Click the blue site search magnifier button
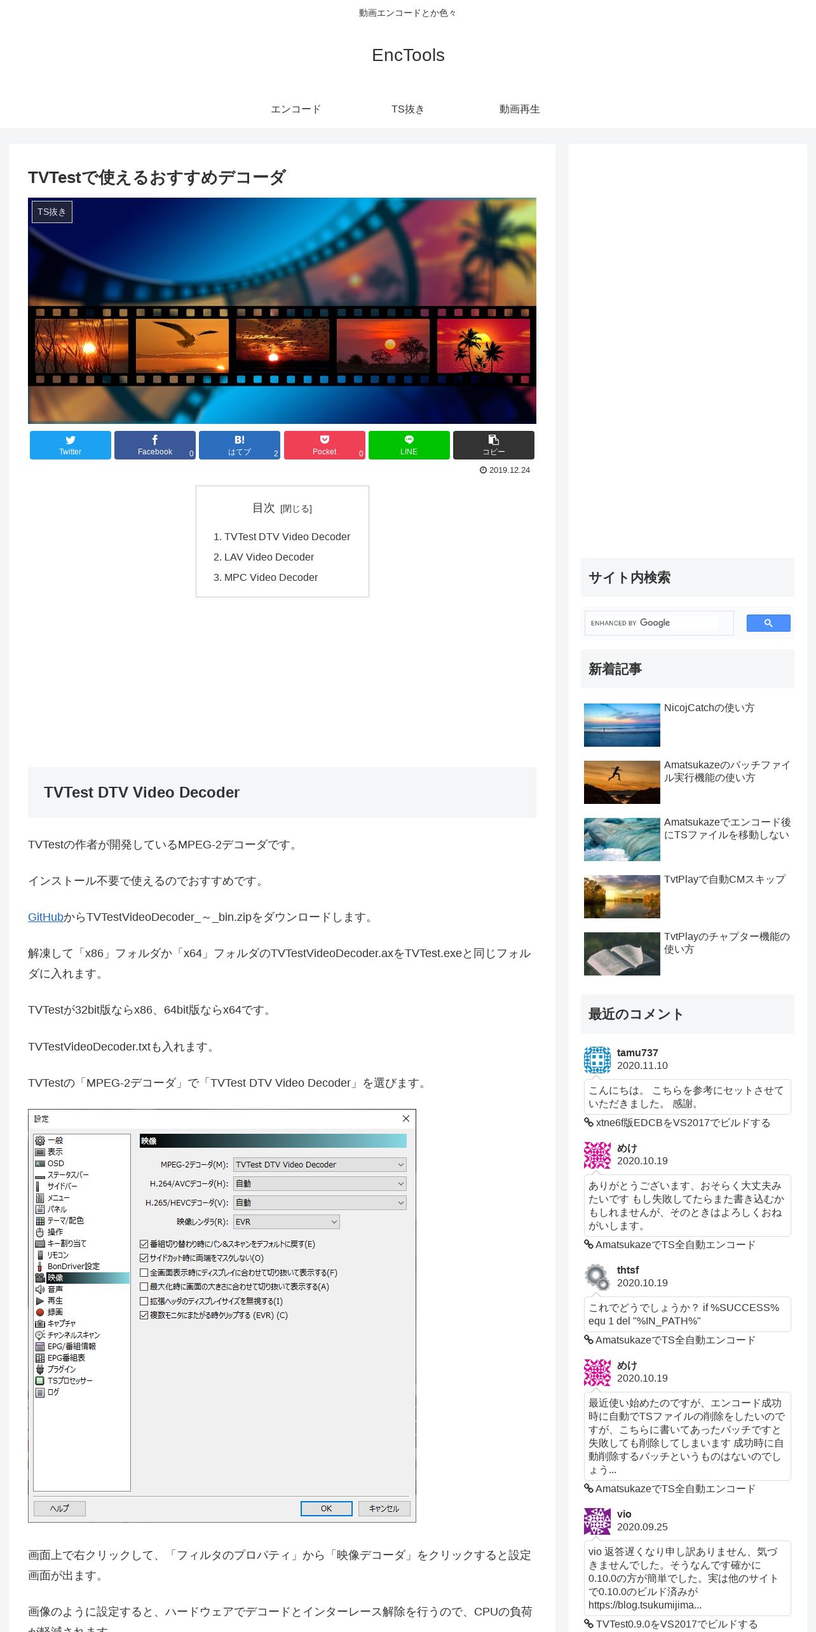816x1632 pixels. [768, 623]
